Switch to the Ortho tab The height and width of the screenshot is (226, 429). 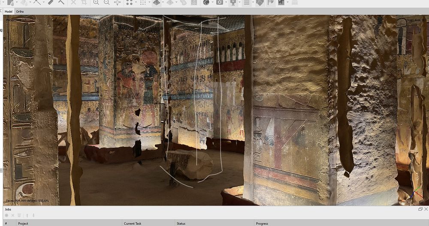pyautogui.click(x=20, y=12)
